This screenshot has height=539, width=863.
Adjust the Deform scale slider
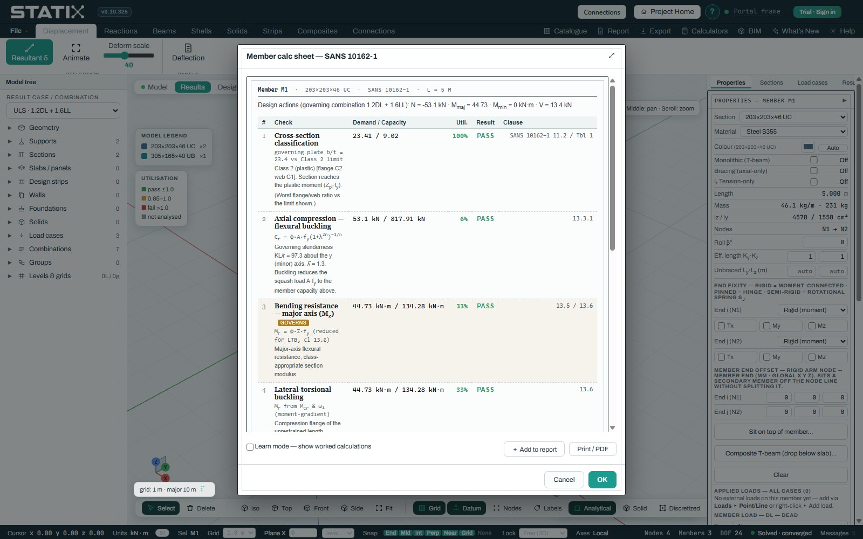click(129, 55)
